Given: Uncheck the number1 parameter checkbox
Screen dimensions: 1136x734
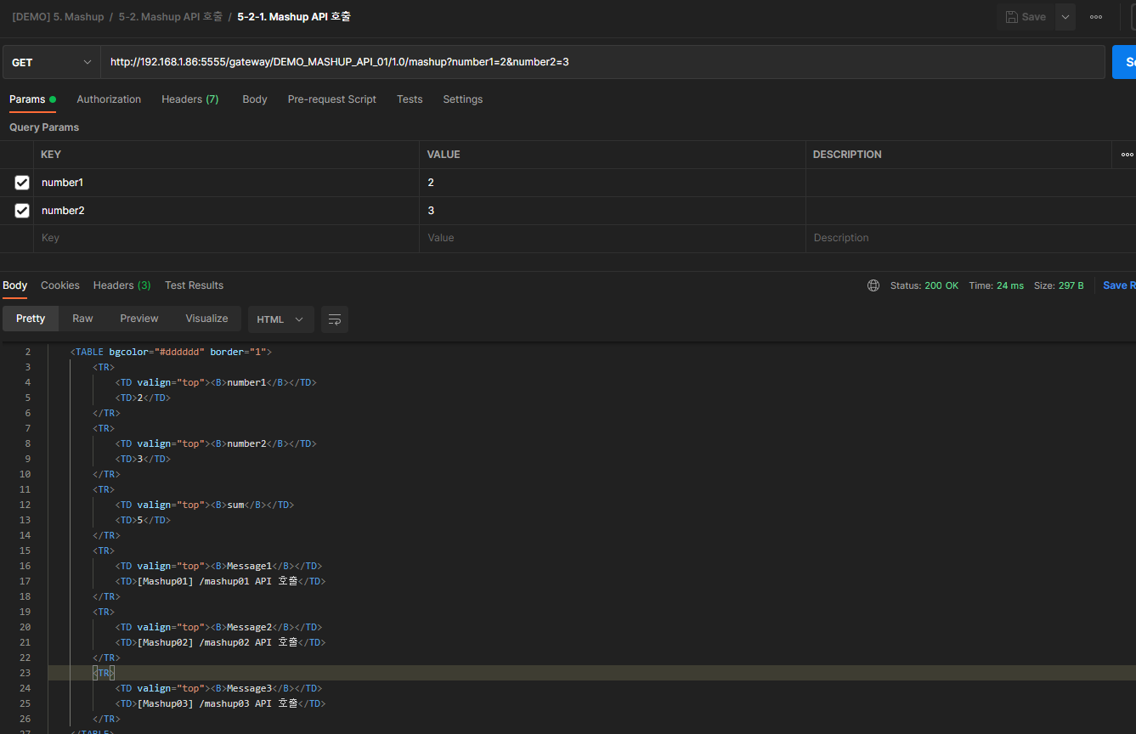Looking at the screenshot, I should [22, 183].
